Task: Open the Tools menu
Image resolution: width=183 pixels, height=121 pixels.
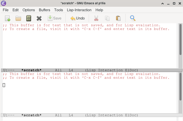Action: [x=58, y=10]
